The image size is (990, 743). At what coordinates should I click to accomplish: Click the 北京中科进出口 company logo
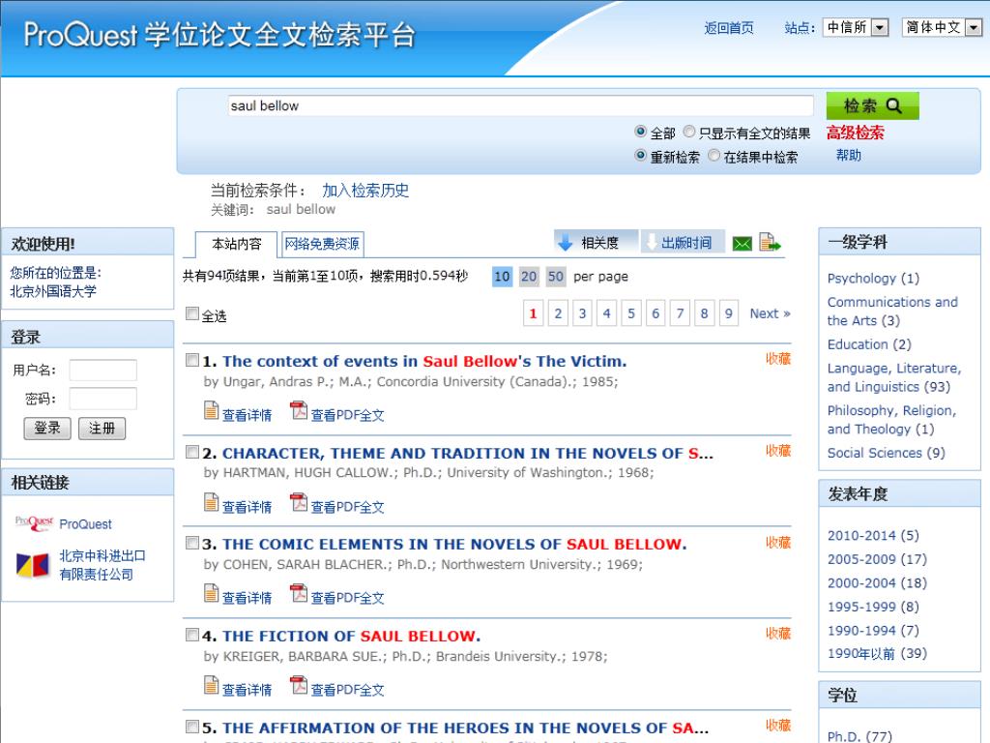32,564
